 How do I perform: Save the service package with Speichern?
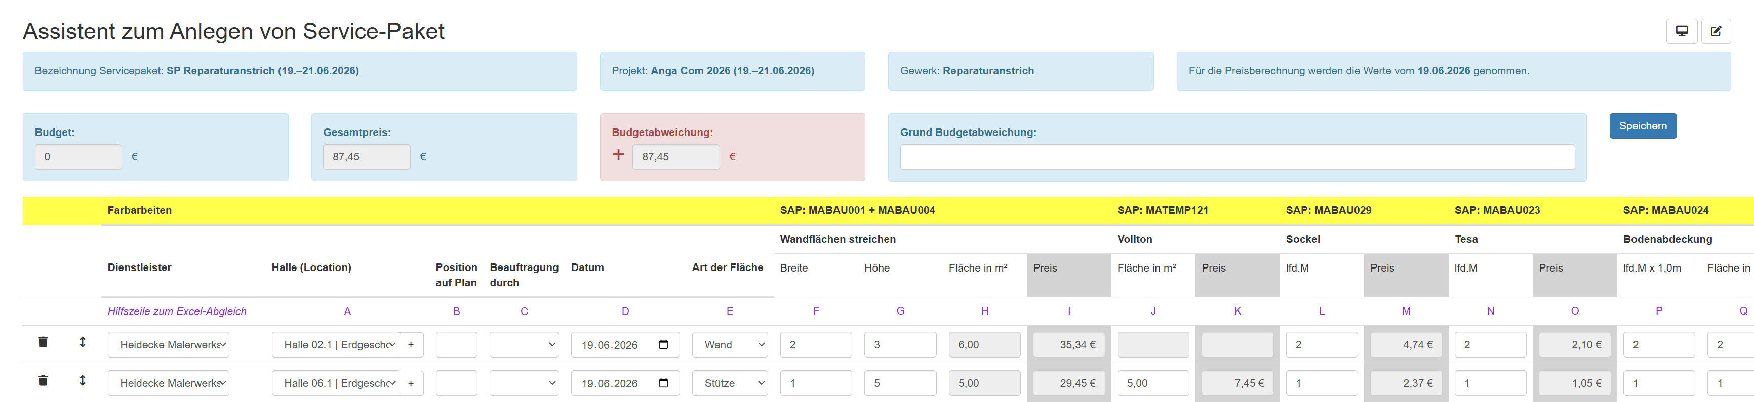(x=1642, y=126)
